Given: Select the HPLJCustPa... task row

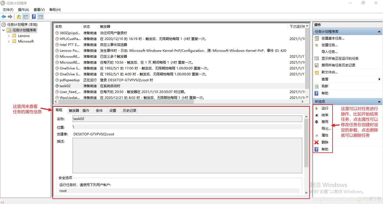Looking at the screenshot, I should (179, 39).
